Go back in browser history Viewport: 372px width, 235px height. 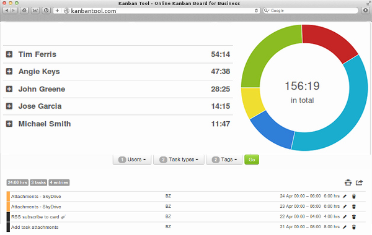(x=6, y=11)
